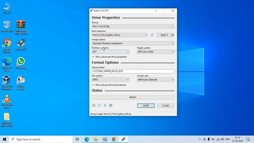The height and width of the screenshot is (143, 254).
Task: Select the Format Factory desktop shortcut
Action: [x=21, y=83]
